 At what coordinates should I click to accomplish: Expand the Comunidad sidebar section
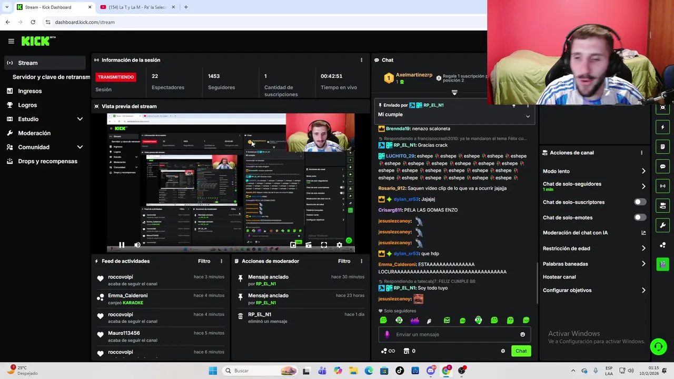(x=80, y=147)
